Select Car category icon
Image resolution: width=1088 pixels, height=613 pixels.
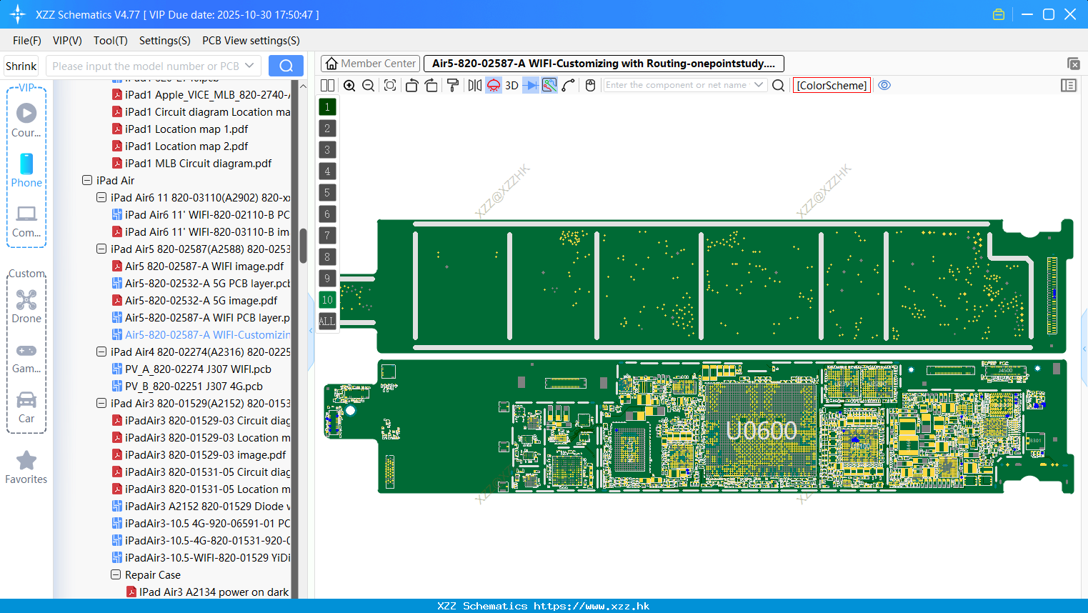26,407
